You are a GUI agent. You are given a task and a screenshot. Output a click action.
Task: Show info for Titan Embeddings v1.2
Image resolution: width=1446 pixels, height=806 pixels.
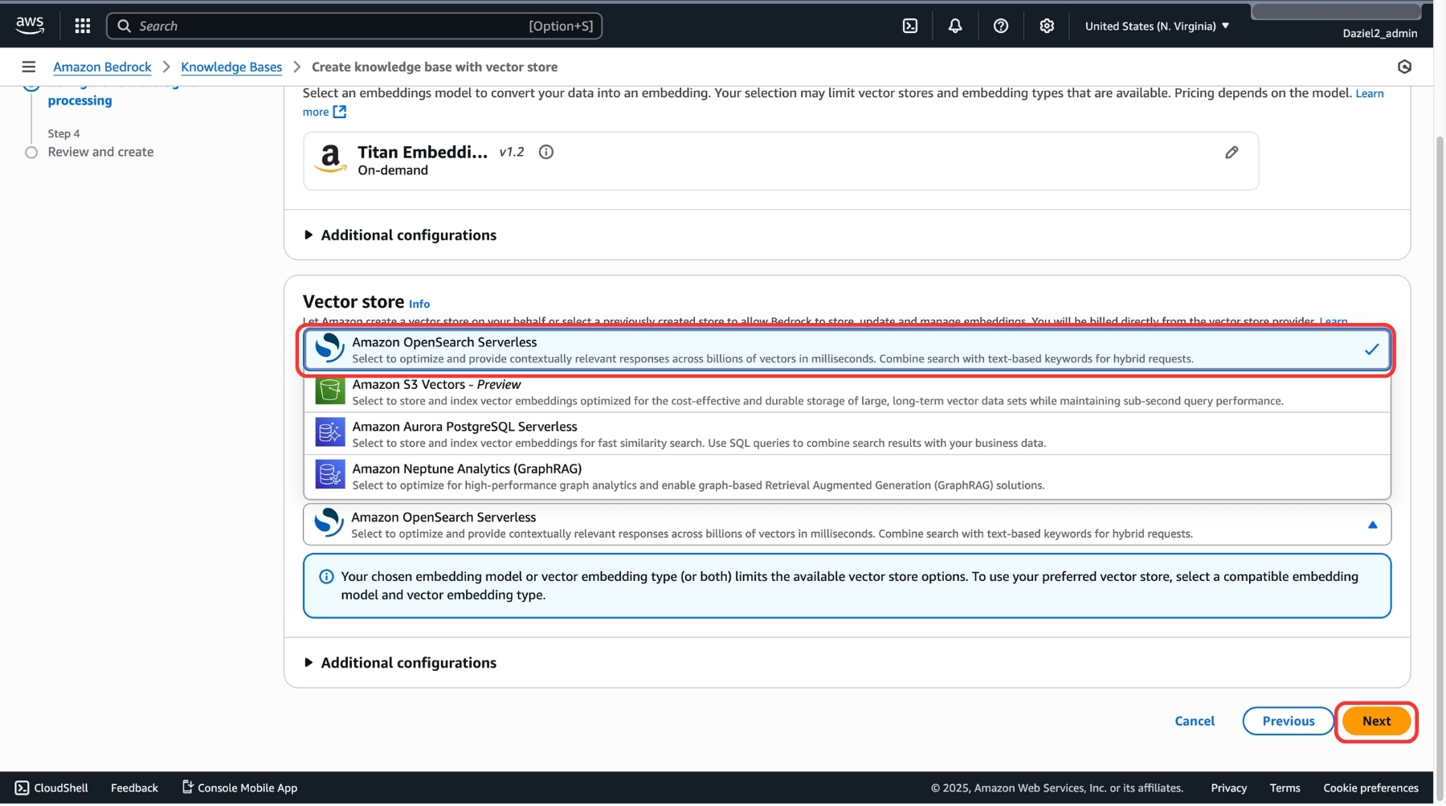(546, 152)
